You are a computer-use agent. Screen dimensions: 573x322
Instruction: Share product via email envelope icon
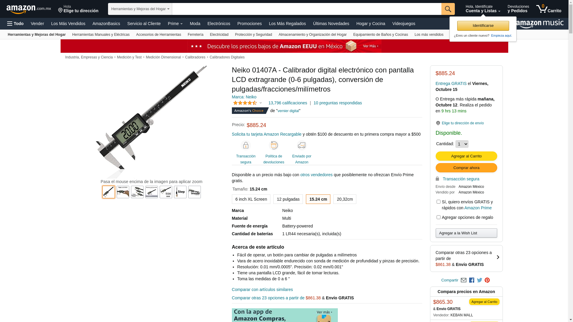pos(463,280)
